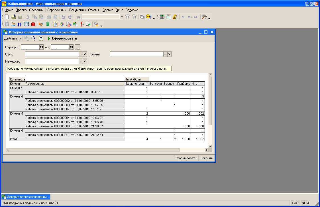Open the calculator icon
The height and width of the screenshot is (207, 320).
pos(162,17)
